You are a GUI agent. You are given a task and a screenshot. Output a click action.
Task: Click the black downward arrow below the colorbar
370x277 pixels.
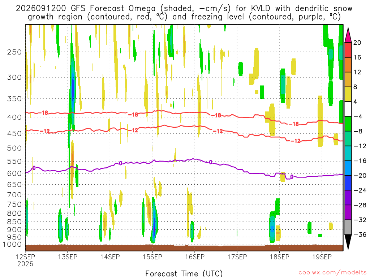(348, 242)
